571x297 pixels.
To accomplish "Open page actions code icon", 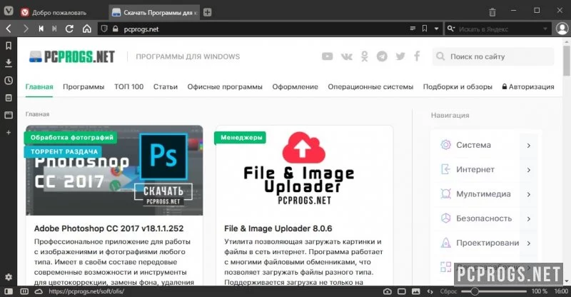I will click(430, 291).
